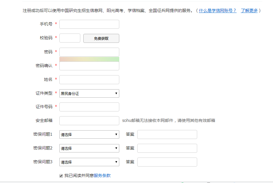Click the 免费获取 button
273x183 pixels.
101,38
